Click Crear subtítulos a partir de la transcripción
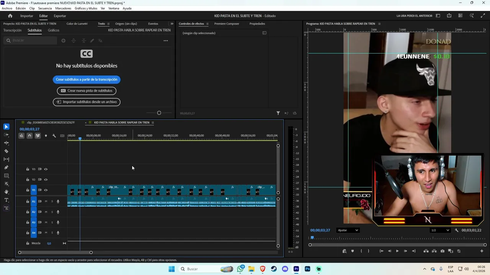 coord(87,79)
